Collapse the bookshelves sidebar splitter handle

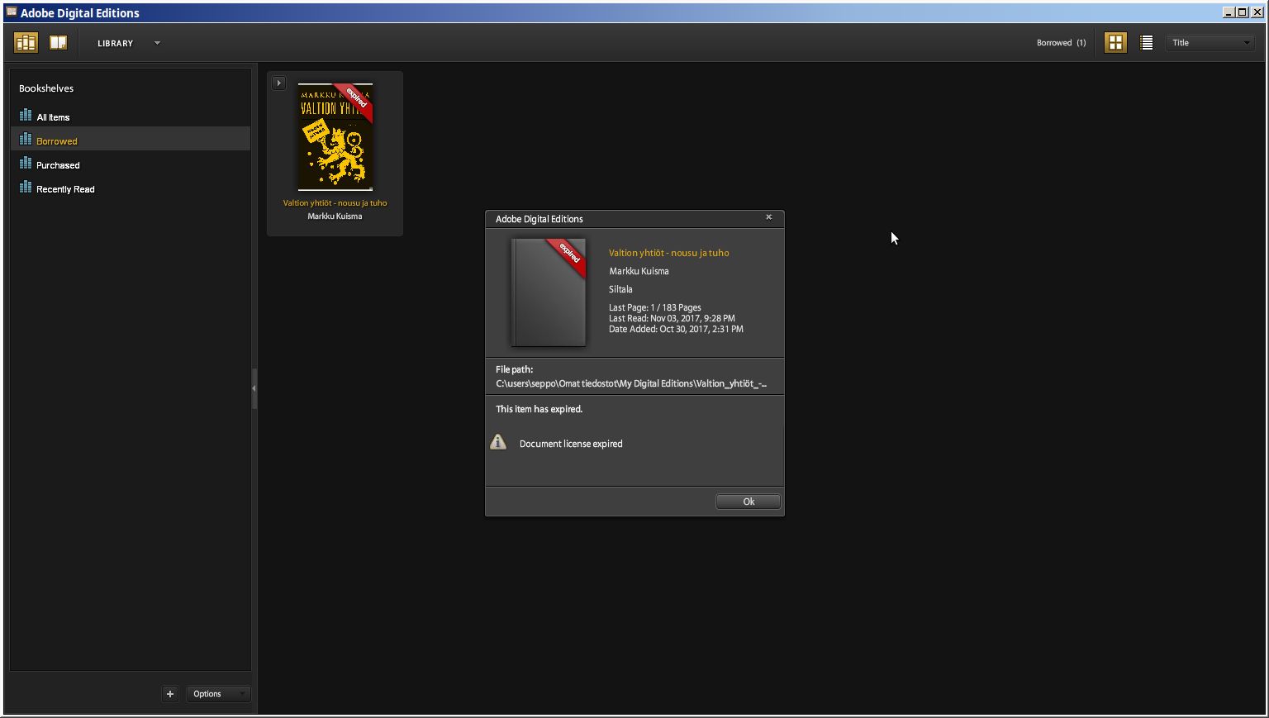pyautogui.click(x=254, y=388)
